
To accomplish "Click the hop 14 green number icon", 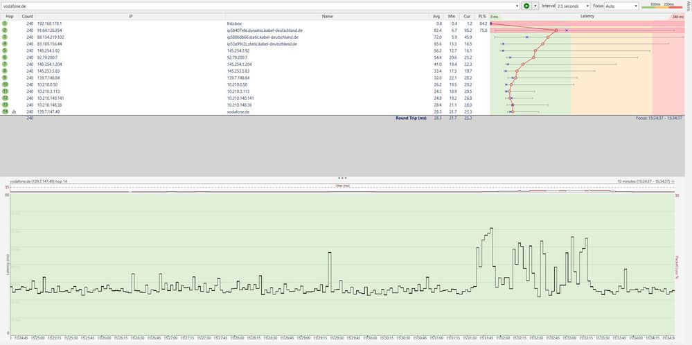I will 5,111.
